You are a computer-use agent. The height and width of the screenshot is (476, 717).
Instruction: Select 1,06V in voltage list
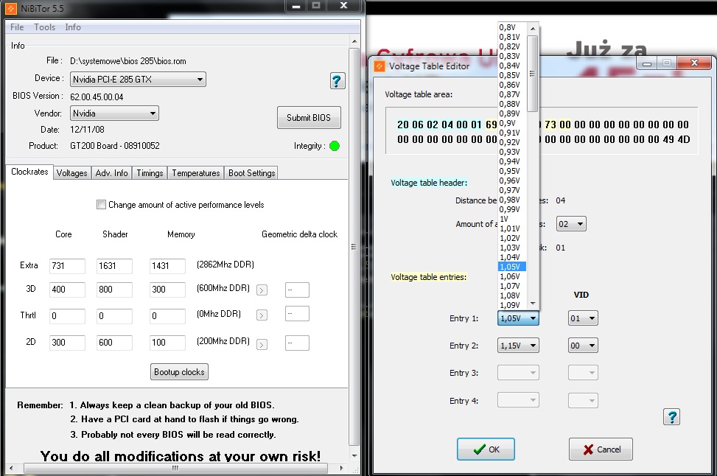pos(512,276)
